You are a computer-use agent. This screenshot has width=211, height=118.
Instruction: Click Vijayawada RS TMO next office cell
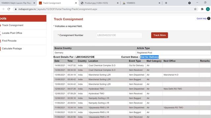coord(173,108)
